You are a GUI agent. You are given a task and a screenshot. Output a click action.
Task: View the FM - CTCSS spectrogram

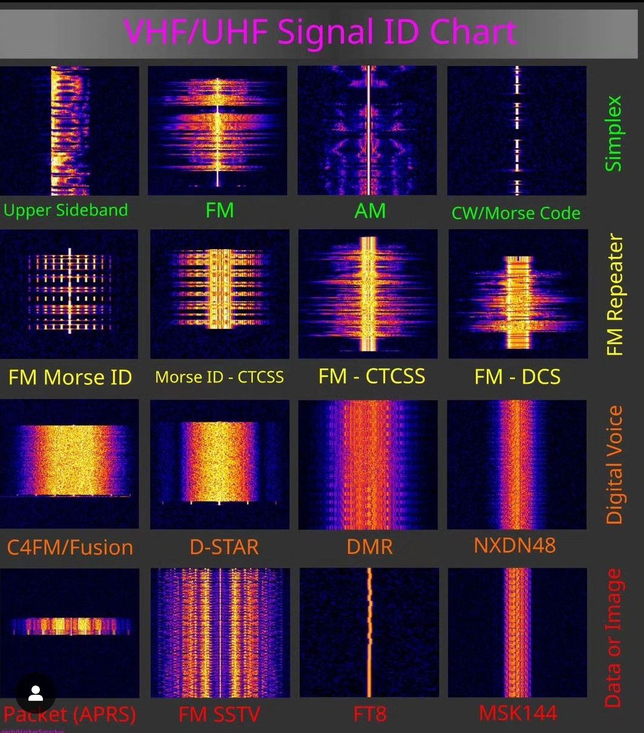coord(367,293)
